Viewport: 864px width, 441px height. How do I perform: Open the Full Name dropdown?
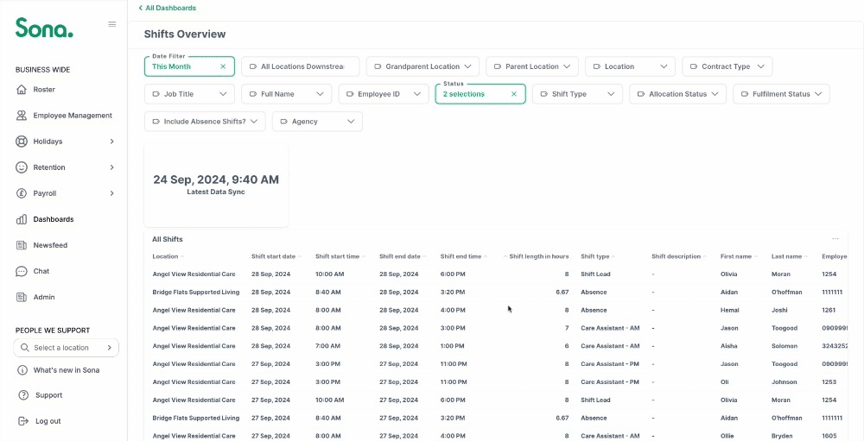(287, 94)
